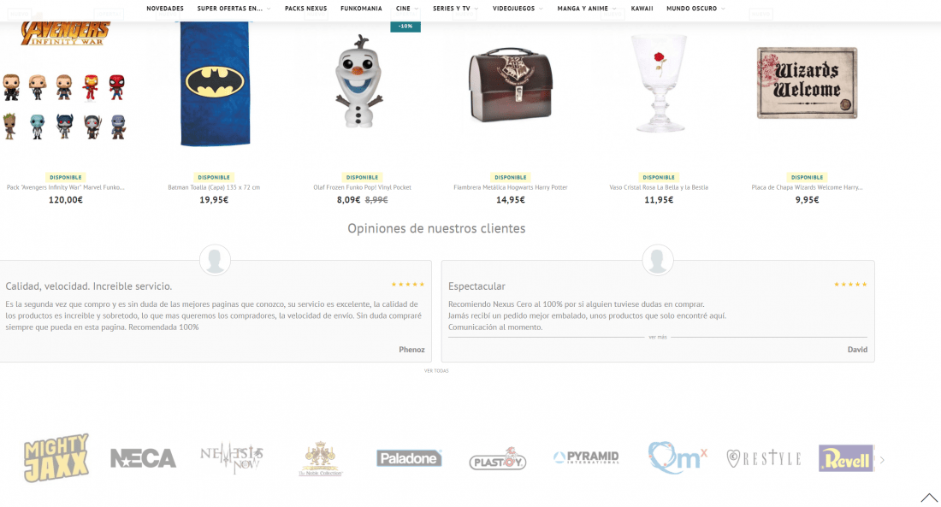Expand the Super Ofertas En... dropdown
The image size is (941, 507).
pyautogui.click(x=234, y=9)
